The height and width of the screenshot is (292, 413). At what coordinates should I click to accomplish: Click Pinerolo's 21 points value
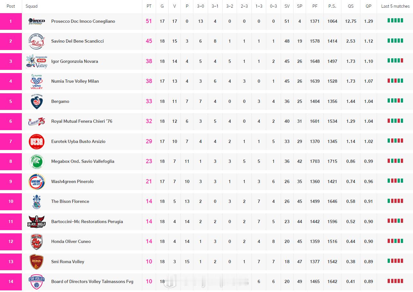click(x=149, y=181)
